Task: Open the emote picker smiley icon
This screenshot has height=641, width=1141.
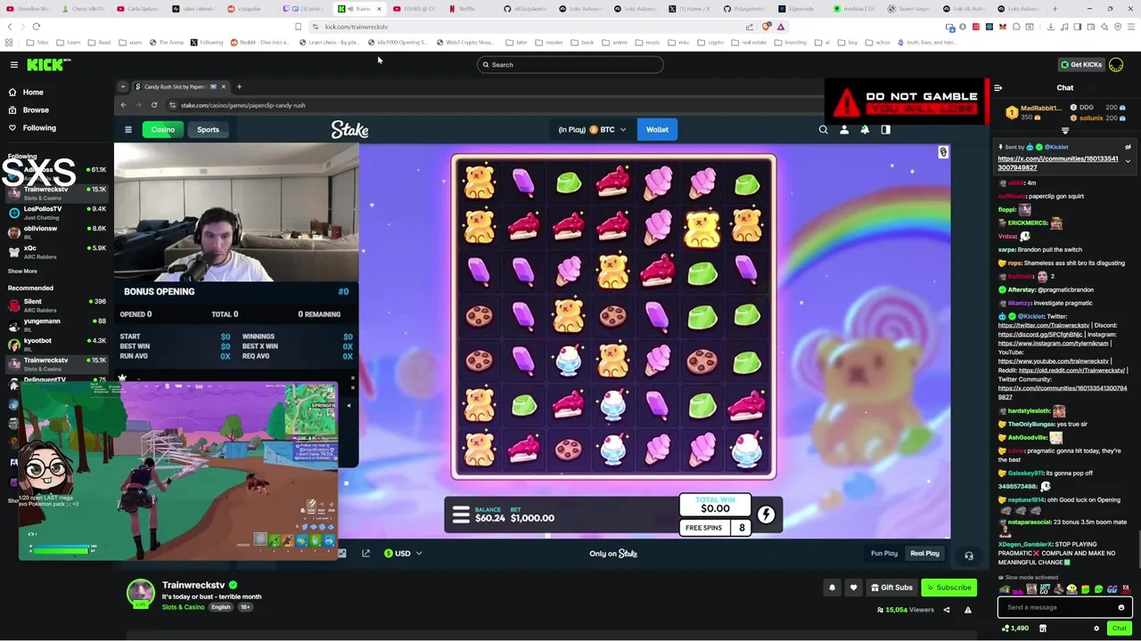Action: tap(1121, 607)
